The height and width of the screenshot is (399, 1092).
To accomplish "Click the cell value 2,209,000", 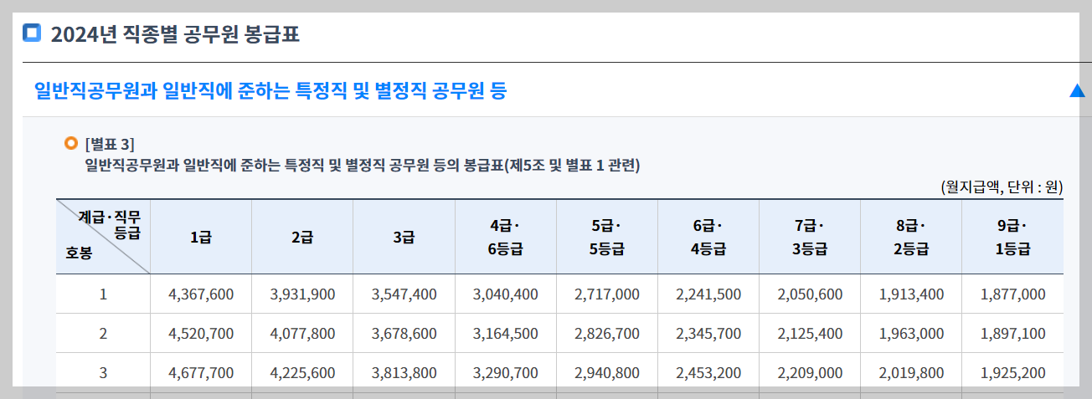I will pyautogui.click(x=810, y=373).
